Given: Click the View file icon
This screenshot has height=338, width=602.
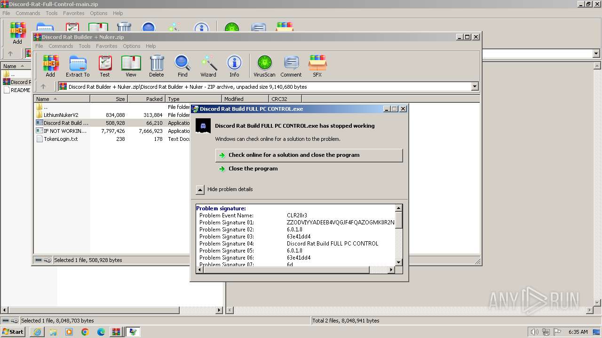Looking at the screenshot, I should (x=131, y=66).
